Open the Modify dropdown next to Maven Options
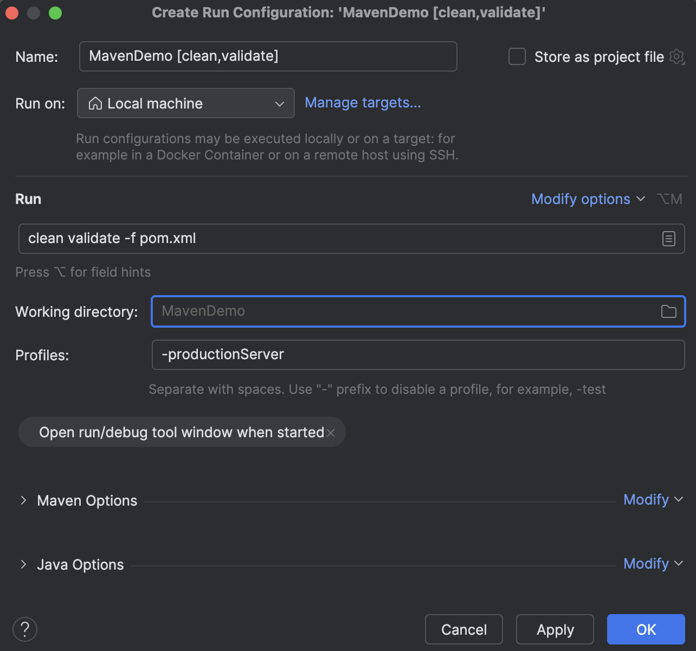Viewport: 696px width, 651px height. click(652, 500)
